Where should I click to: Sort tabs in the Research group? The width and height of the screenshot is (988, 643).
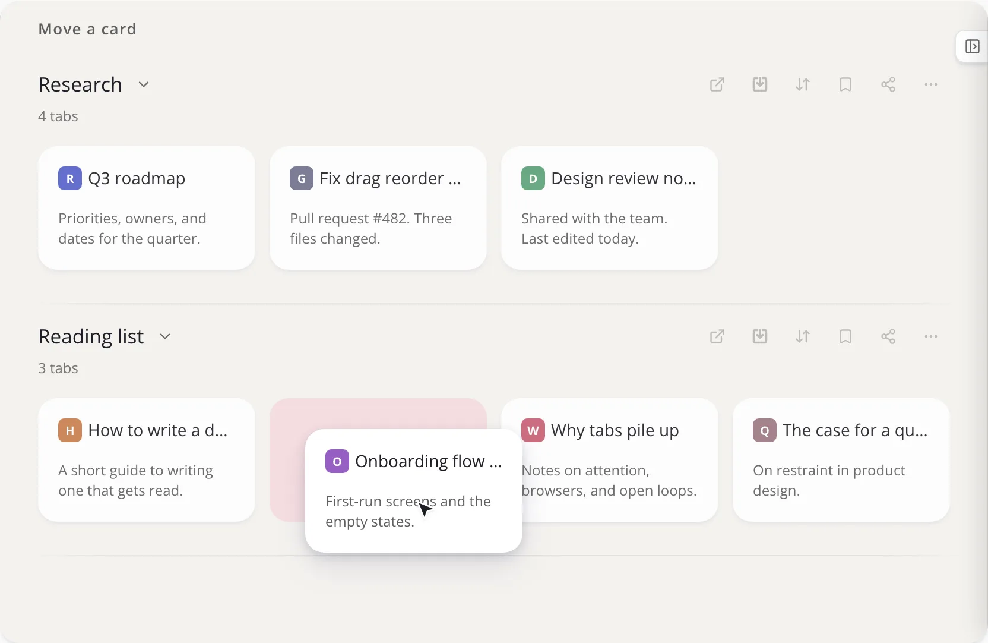(x=803, y=84)
